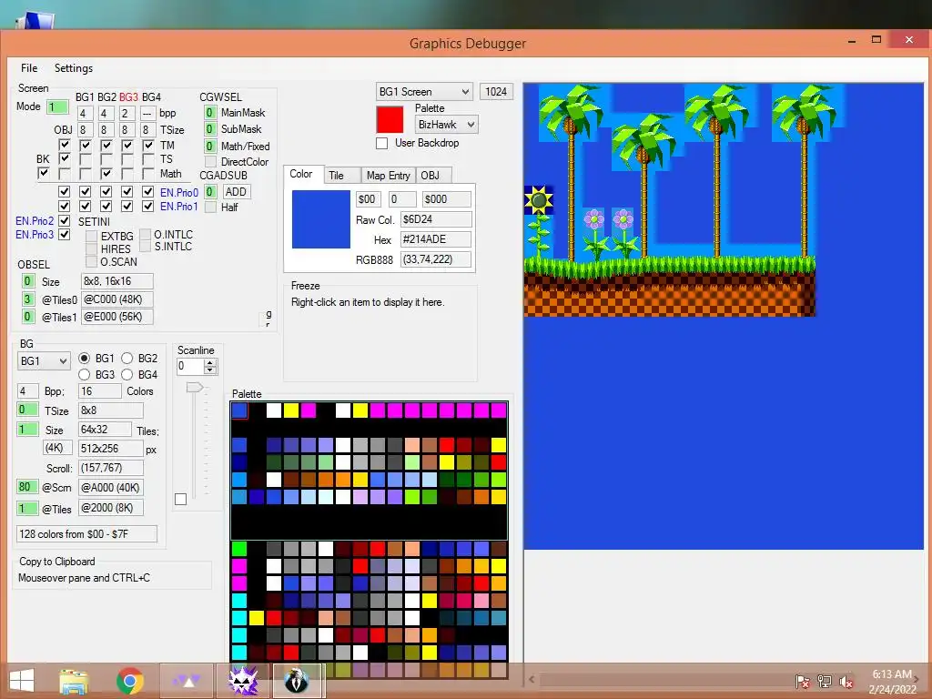Screen dimensions: 932x699
Task: Click the eagle in suit taskbar icon
Action: point(297,681)
